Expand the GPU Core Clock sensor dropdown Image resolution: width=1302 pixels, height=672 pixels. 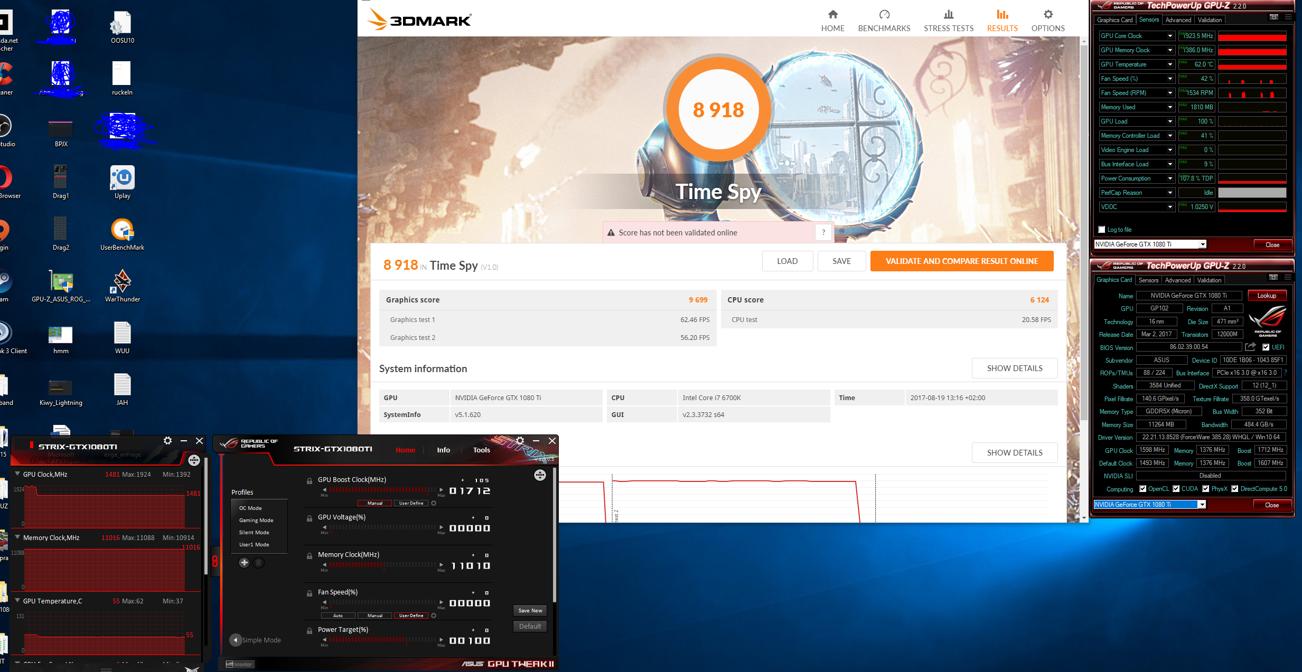coord(1170,36)
